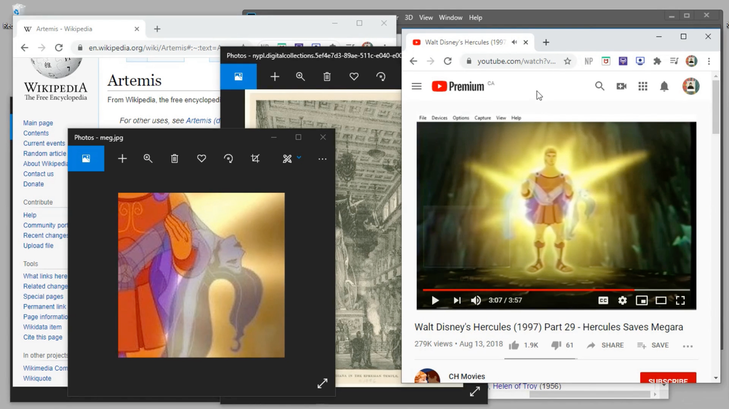This screenshot has height=409, width=729.
Task: Open Helen of Troy link
Action: click(515, 386)
